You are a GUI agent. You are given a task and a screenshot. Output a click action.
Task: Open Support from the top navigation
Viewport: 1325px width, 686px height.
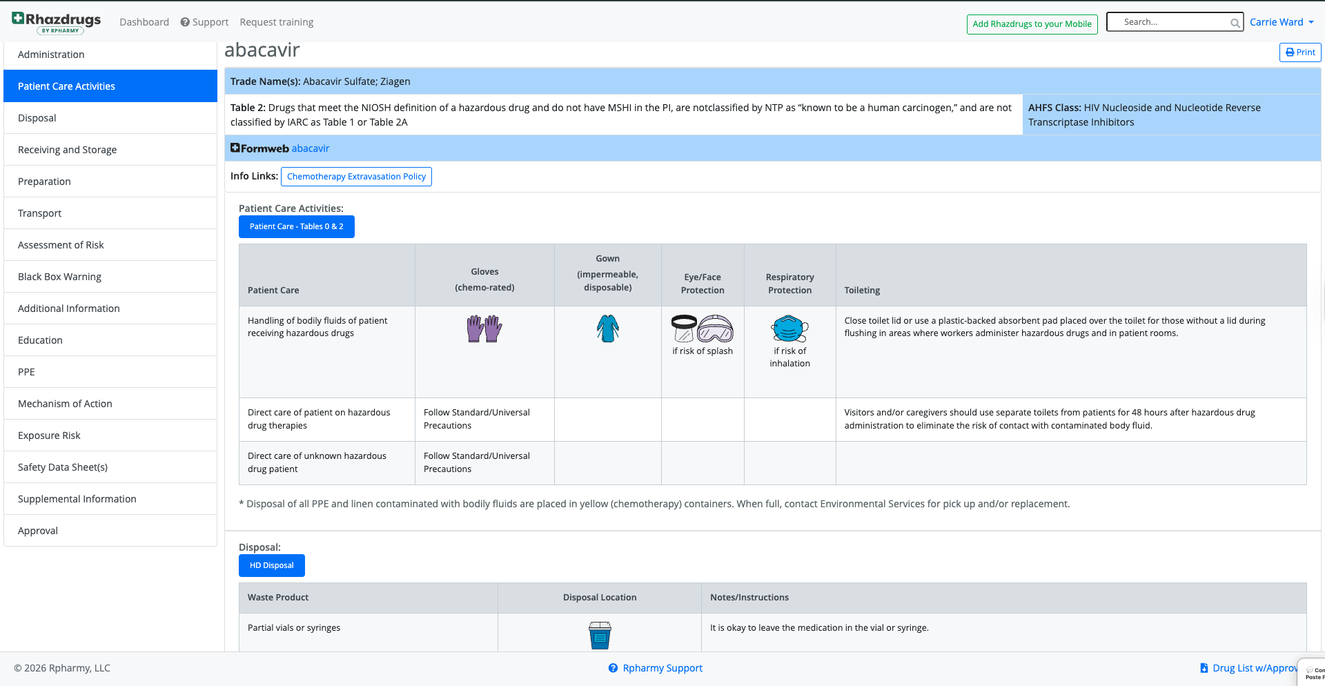tap(204, 22)
